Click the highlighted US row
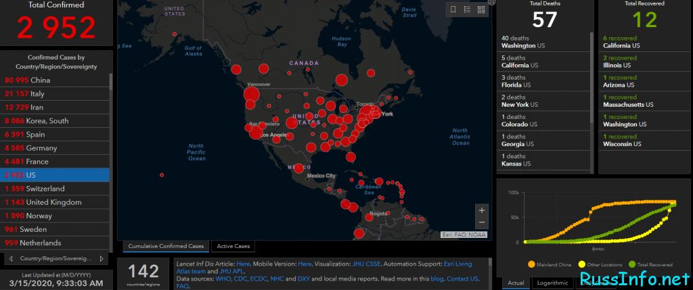This screenshot has height=290, width=693. click(55, 175)
